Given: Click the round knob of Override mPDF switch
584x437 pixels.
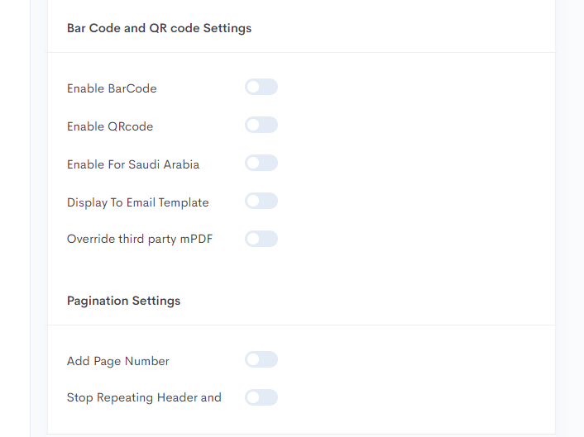Looking at the screenshot, I should (x=253, y=239).
